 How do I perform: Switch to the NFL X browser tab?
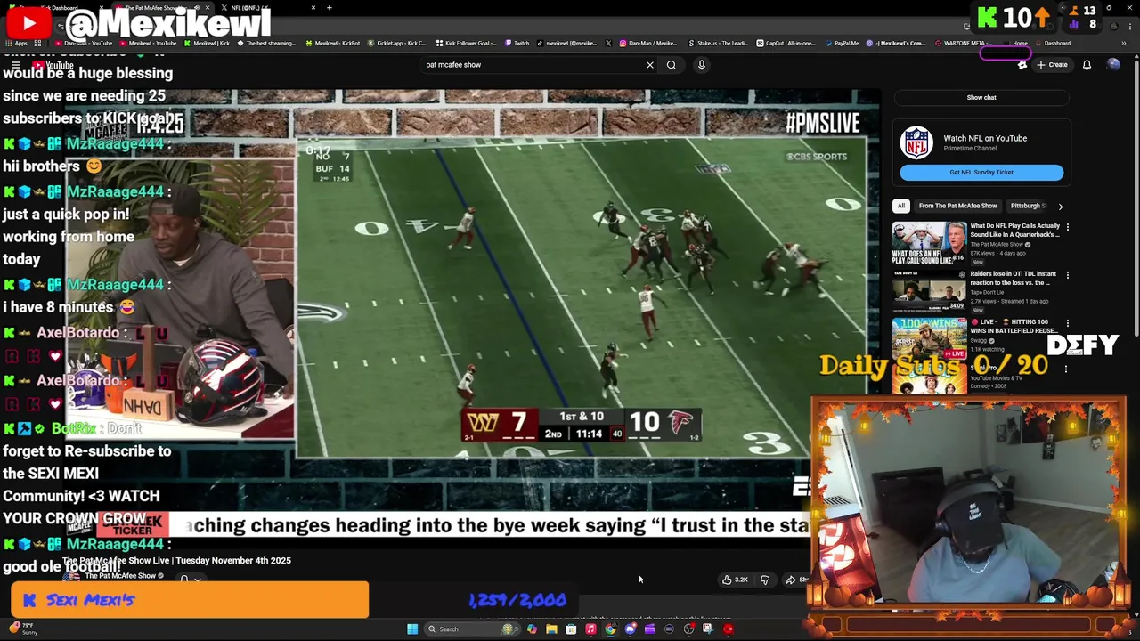click(267, 8)
